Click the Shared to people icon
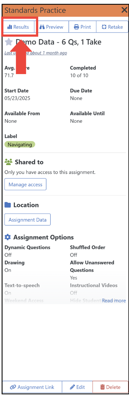 point(8,162)
